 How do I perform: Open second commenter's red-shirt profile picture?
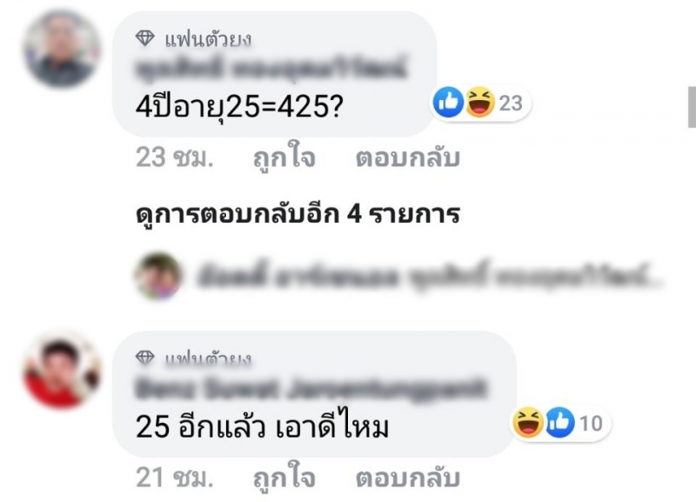tap(62, 369)
